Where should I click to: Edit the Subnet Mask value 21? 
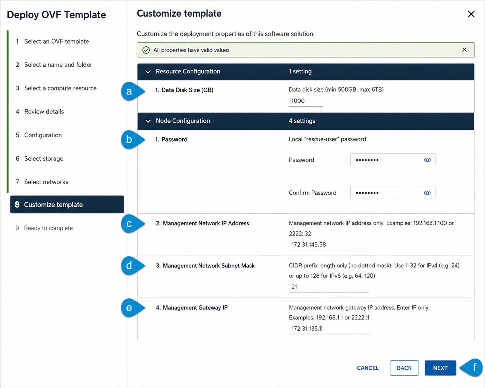[329, 287]
